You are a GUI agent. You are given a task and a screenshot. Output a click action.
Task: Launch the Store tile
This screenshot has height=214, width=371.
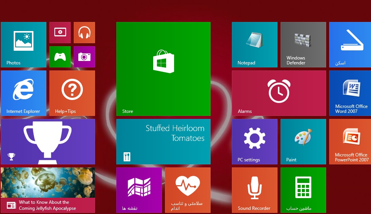163,69
